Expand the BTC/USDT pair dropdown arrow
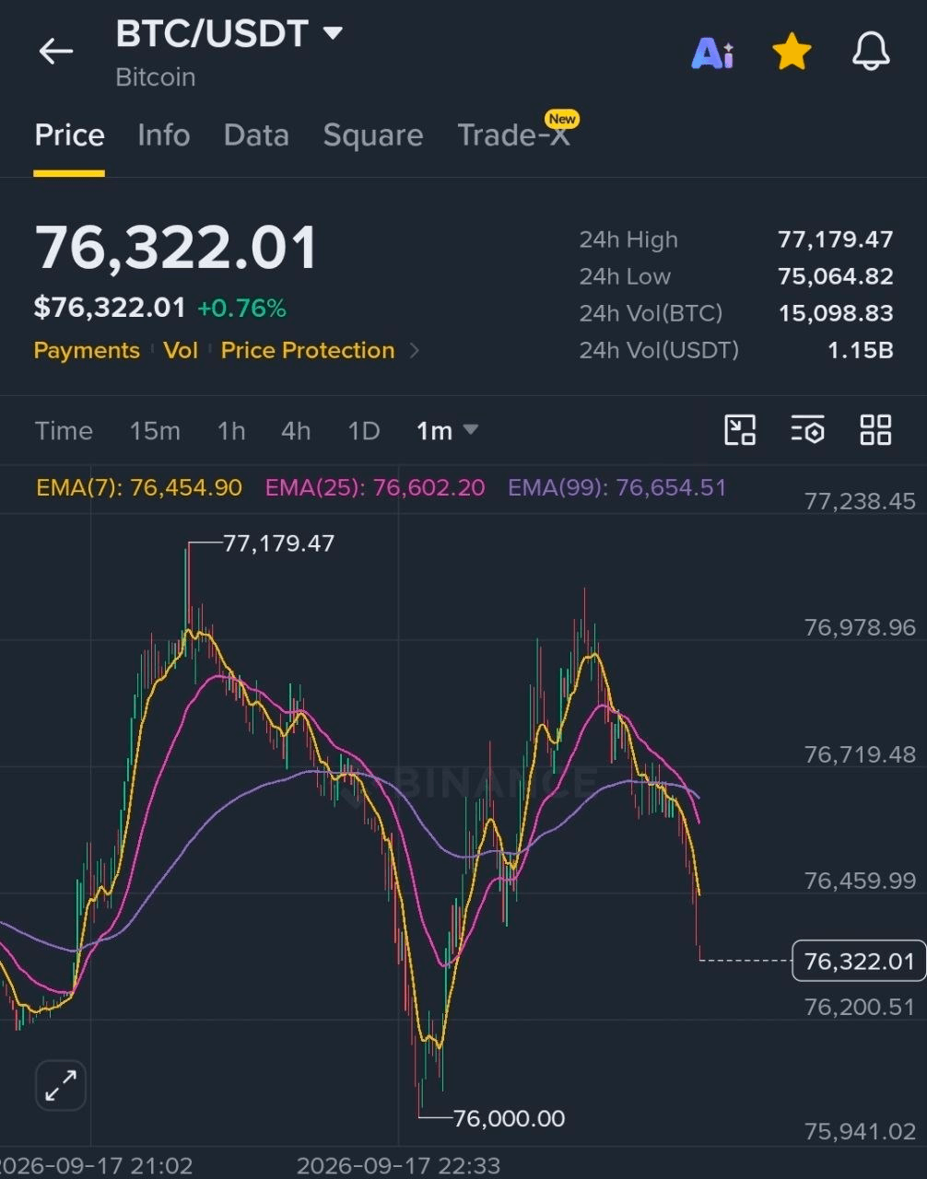Screen dimensions: 927x1179 click(x=333, y=34)
